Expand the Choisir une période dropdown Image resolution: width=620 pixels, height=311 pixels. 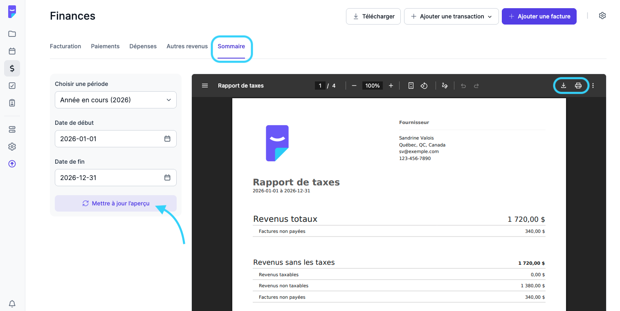[x=115, y=100]
